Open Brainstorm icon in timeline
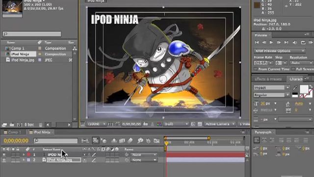Viewport: 314px width, 177px height. pyautogui.click(x=140, y=141)
